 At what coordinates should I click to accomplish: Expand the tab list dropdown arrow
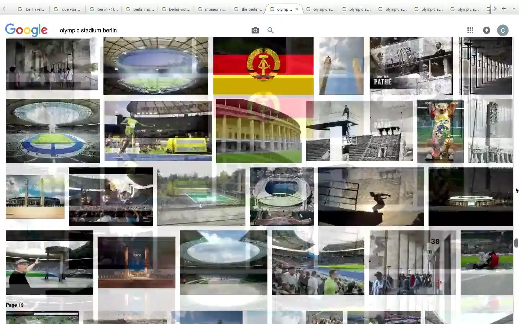tap(514, 9)
